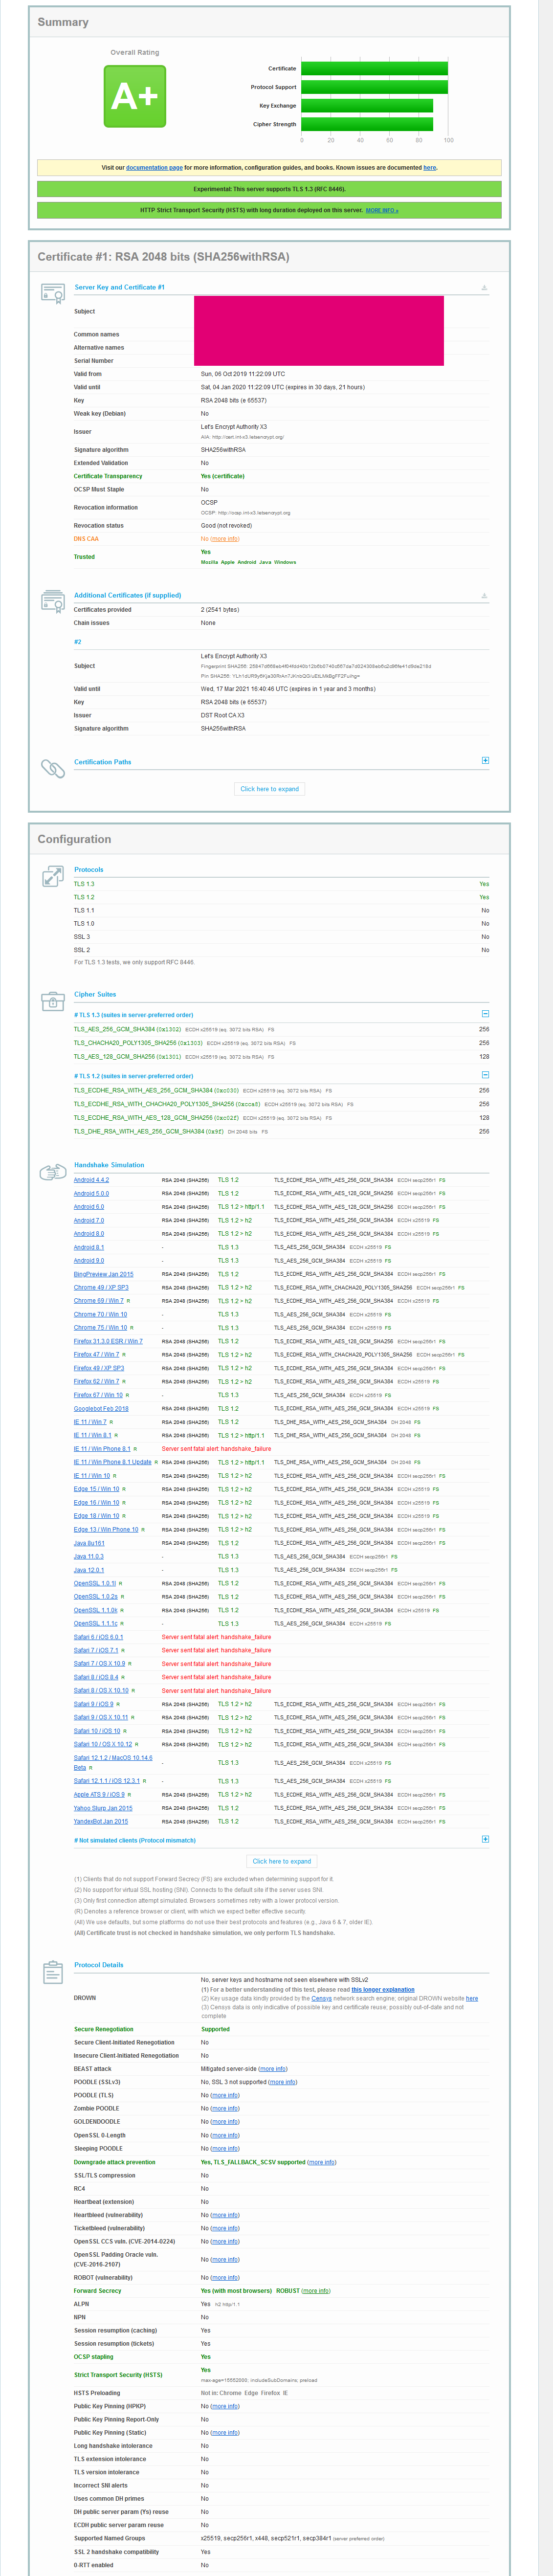Click the Cipher Suites briefcase icon
Image resolution: width=553 pixels, height=2576 pixels.
[53, 1001]
